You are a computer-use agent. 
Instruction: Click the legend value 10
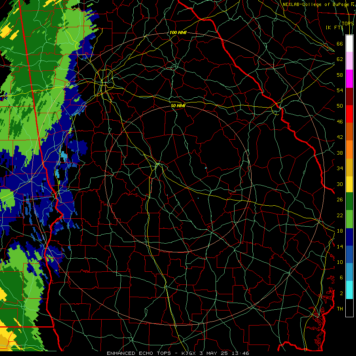(x=340, y=262)
